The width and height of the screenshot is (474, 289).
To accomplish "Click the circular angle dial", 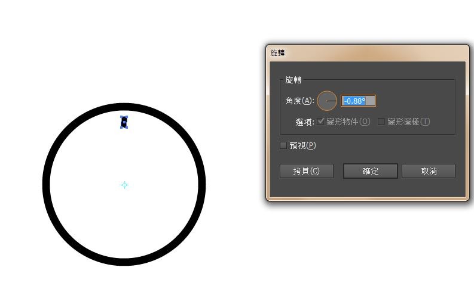I will (327, 101).
